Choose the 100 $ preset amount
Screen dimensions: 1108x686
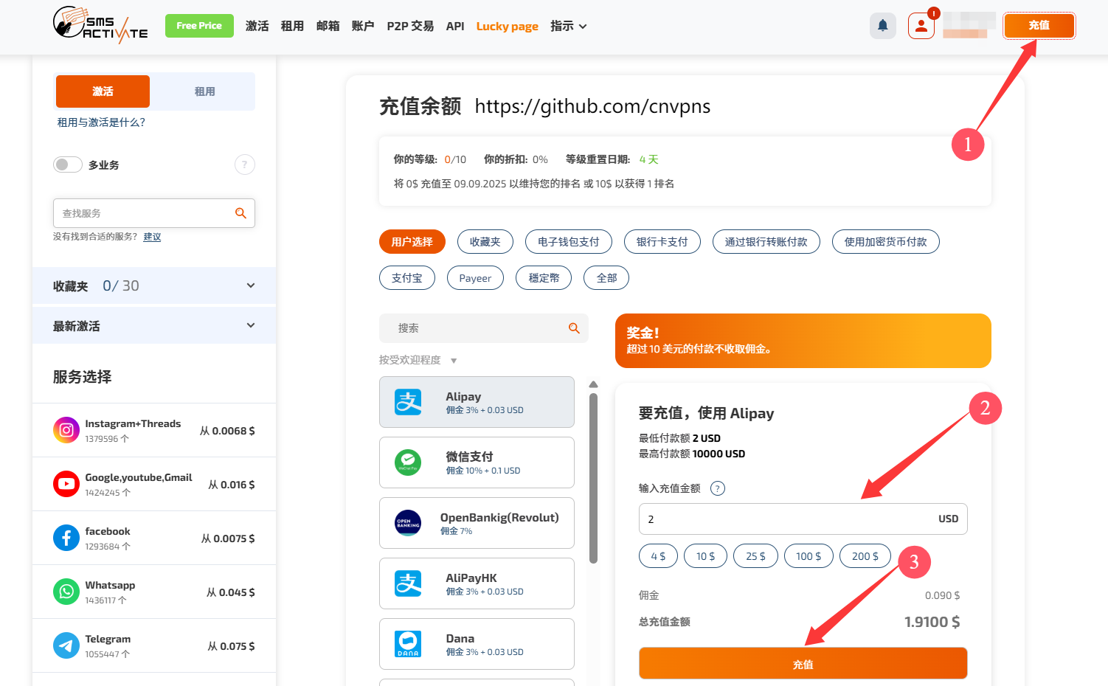coord(809,556)
